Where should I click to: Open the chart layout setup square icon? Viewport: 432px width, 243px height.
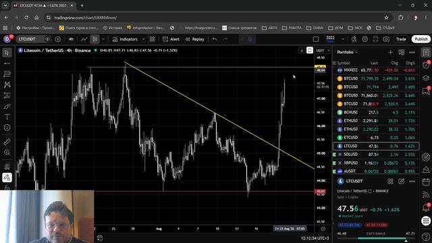coord(316,39)
